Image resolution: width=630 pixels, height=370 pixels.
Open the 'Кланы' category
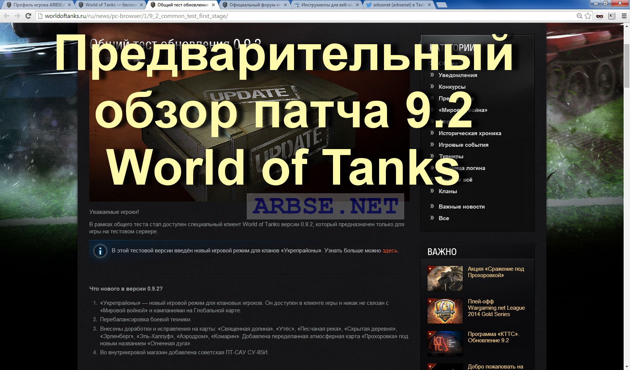[448, 191]
